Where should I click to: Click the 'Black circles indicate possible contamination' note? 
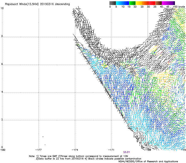[x=115, y=159]
